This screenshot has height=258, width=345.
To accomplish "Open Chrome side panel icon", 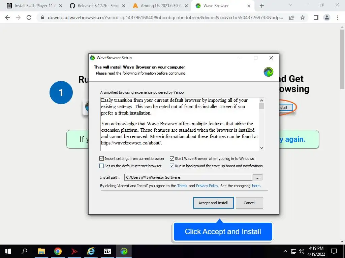I will tap(316, 17).
